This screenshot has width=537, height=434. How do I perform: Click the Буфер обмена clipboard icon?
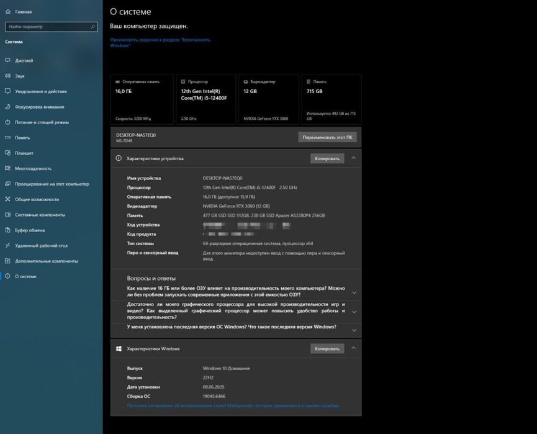pos(8,230)
